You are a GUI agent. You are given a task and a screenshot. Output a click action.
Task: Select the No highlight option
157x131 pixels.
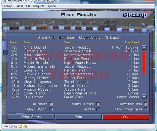(51, 104)
